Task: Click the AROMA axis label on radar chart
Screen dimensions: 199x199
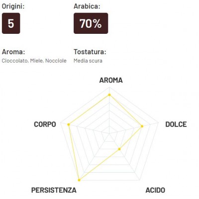Action: [111, 80]
